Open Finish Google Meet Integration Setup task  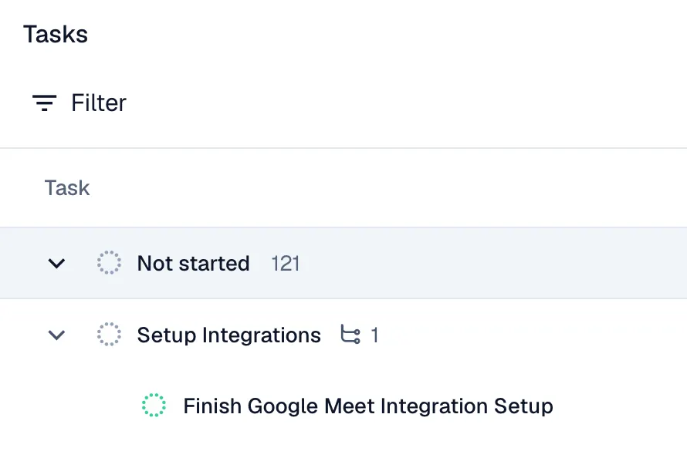[x=367, y=406]
